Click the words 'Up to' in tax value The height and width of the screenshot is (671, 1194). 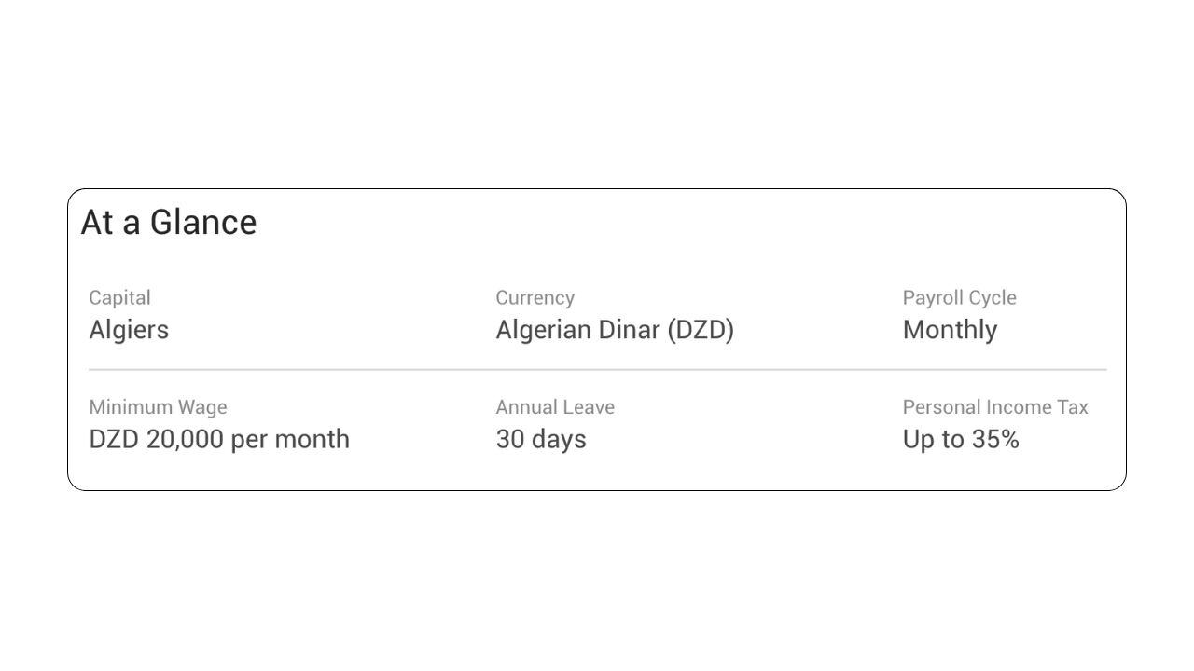coord(931,439)
